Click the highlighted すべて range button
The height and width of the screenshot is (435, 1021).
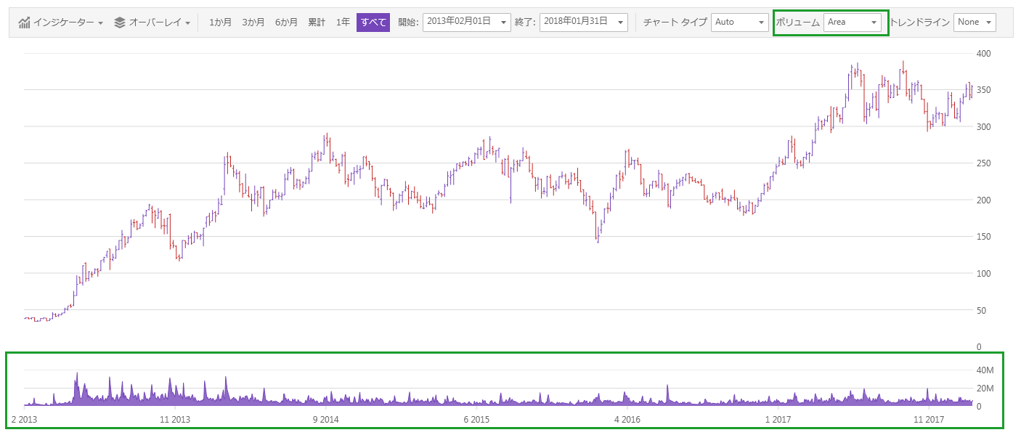pos(372,22)
